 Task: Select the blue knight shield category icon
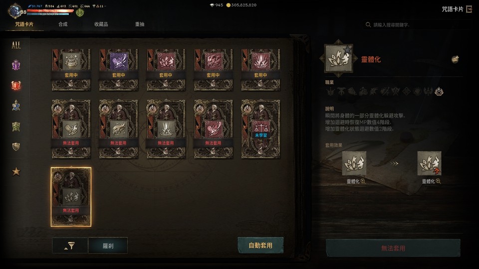click(x=16, y=106)
